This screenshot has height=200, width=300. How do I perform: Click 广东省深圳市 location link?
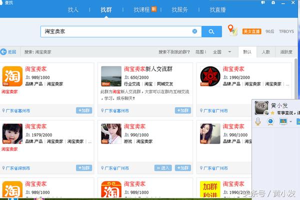(18, 168)
